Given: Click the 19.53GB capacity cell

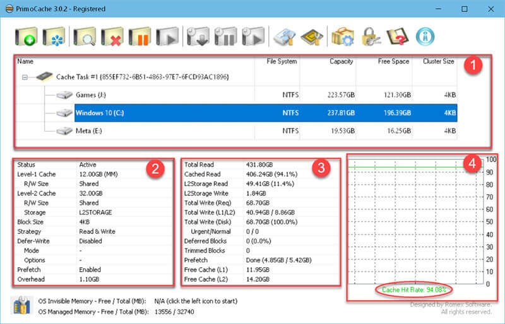Looking at the screenshot, I should point(343,131).
